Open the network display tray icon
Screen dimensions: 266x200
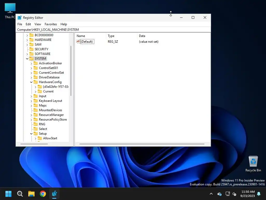click(x=228, y=194)
